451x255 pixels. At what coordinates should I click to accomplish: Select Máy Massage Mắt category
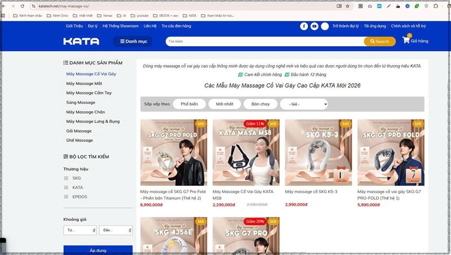tap(84, 83)
